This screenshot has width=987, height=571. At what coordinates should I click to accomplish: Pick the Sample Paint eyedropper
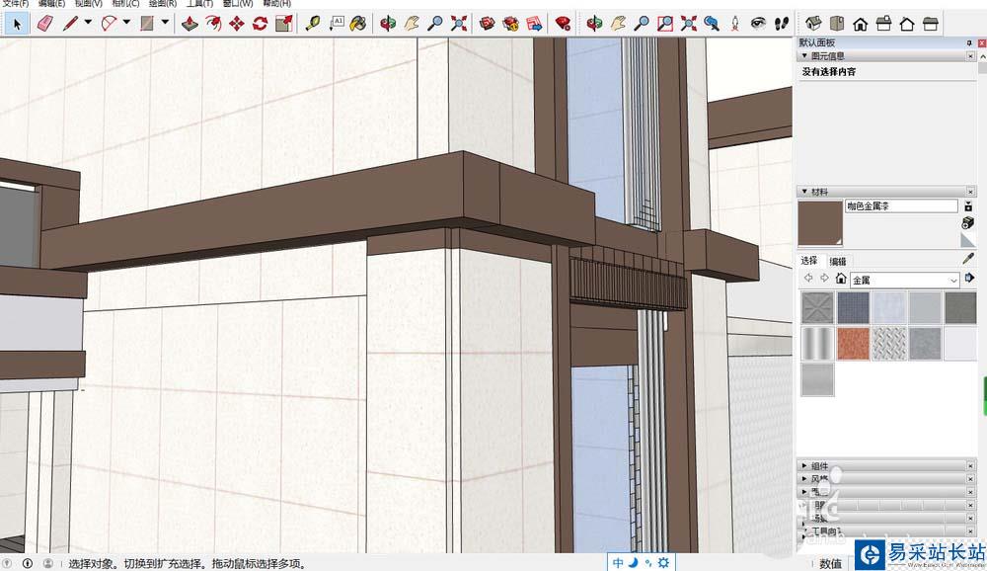(969, 259)
